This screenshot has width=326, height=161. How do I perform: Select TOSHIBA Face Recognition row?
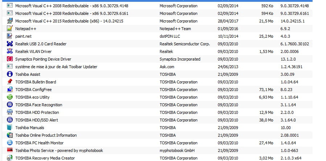[157, 105]
